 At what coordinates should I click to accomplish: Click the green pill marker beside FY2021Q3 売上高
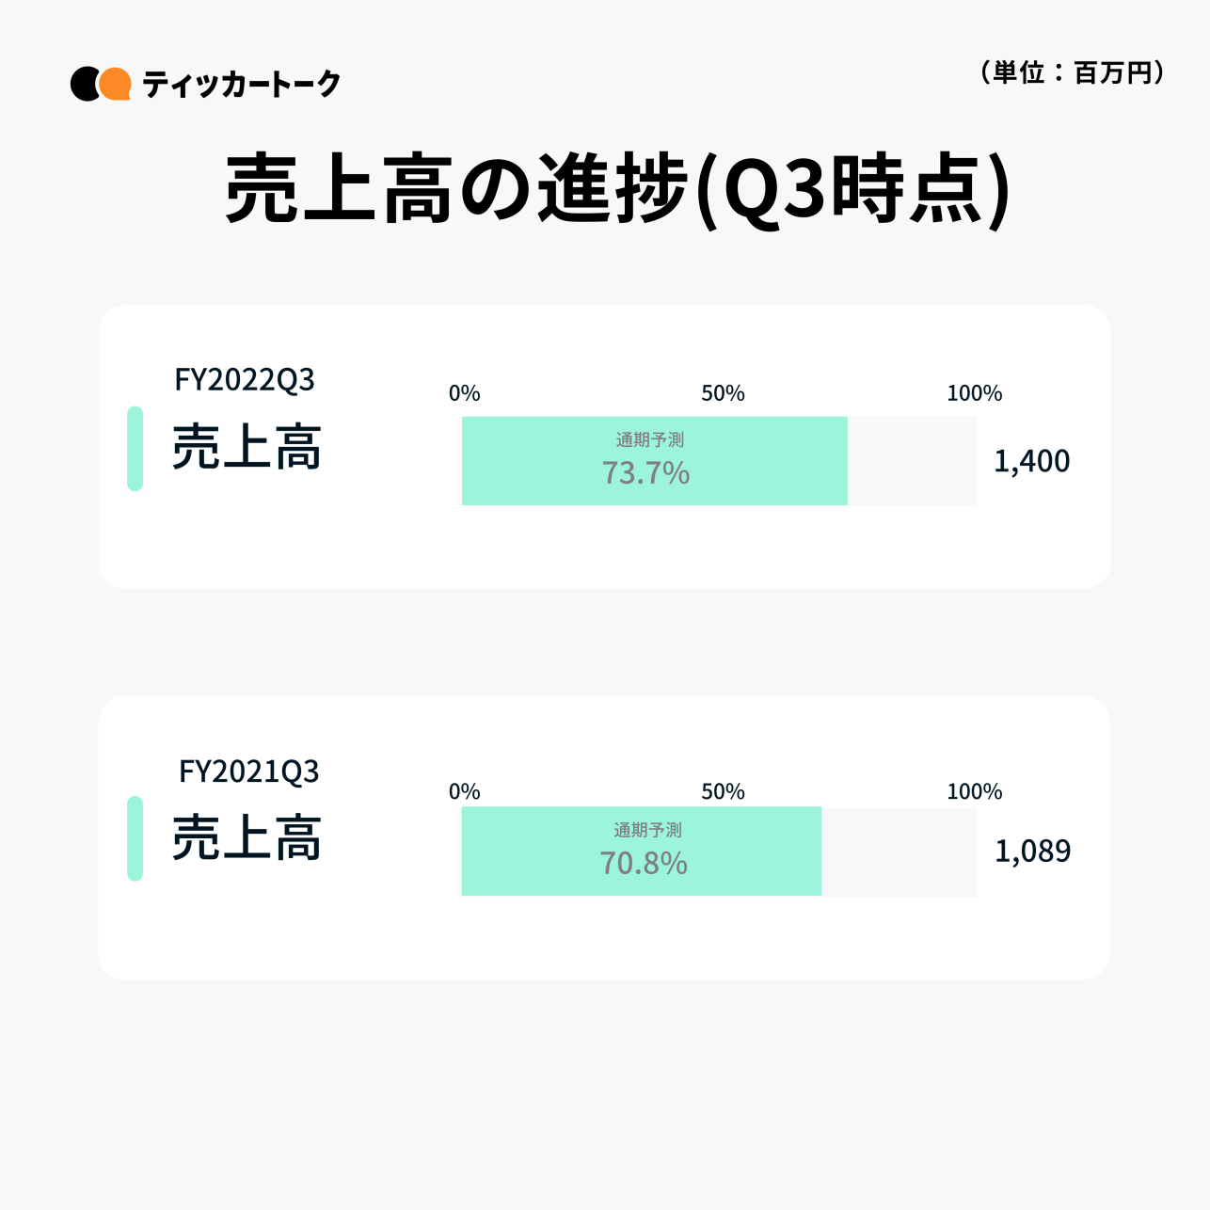click(x=135, y=838)
